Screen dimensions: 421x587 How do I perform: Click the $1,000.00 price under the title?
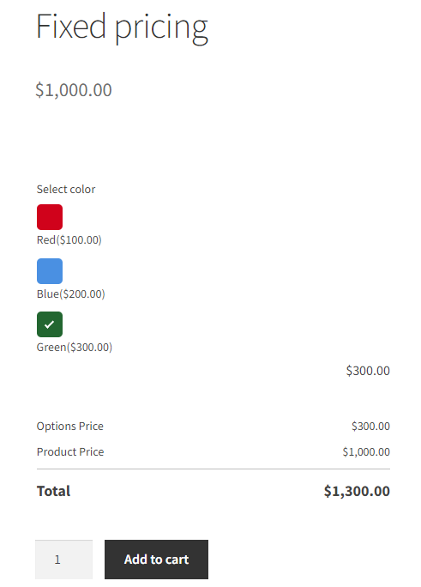tap(74, 90)
